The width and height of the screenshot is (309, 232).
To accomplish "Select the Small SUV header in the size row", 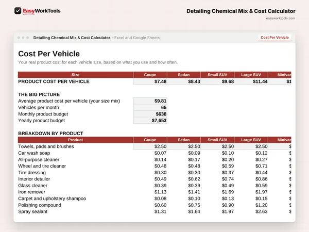I will click(217, 75).
